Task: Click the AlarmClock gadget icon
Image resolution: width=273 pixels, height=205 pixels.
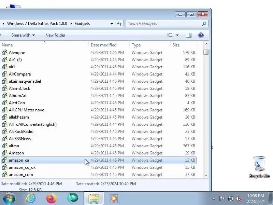Action: point(5,88)
